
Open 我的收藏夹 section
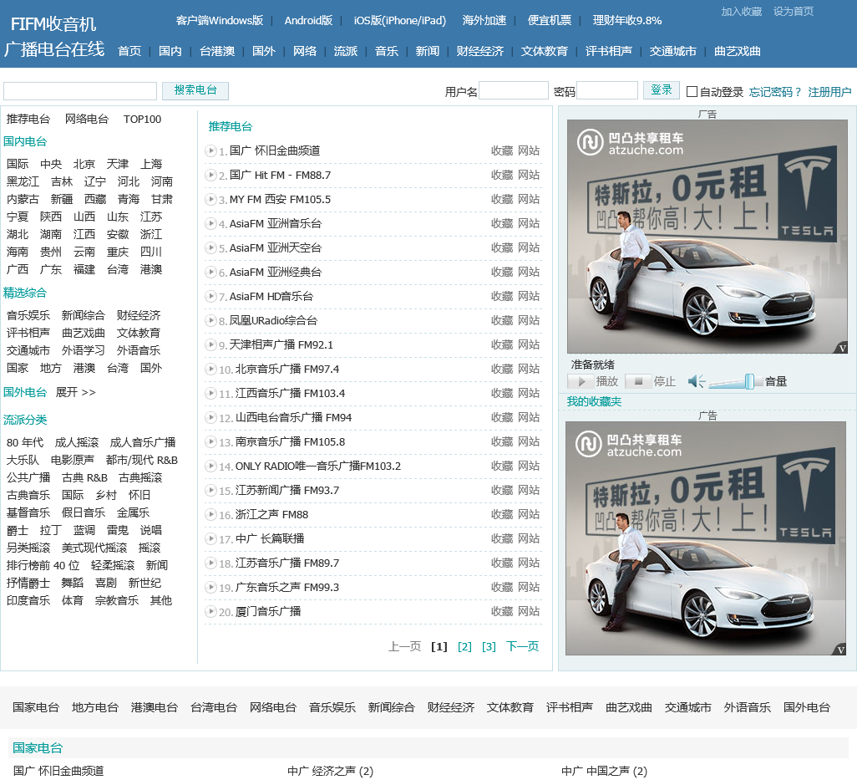[x=594, y=401]
